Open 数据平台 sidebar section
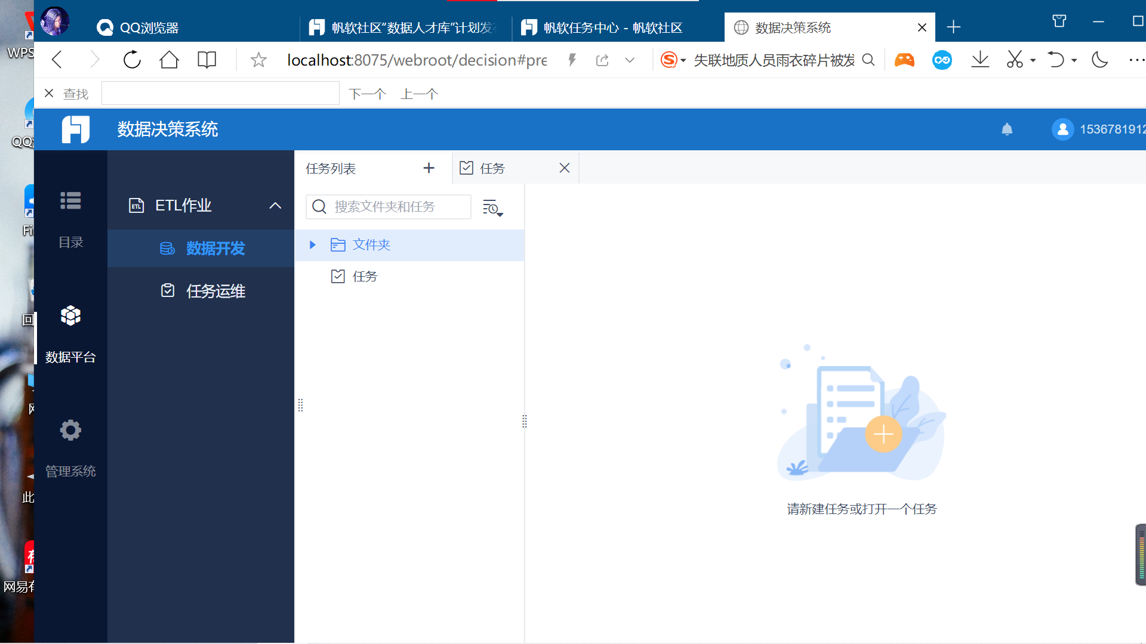Screen dimensions: 1146x644 [x=70, y=334]
